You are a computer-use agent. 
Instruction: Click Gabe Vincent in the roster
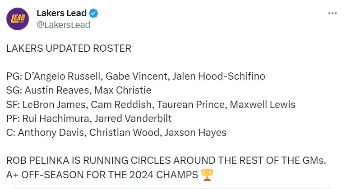click(x=137, y=76)
